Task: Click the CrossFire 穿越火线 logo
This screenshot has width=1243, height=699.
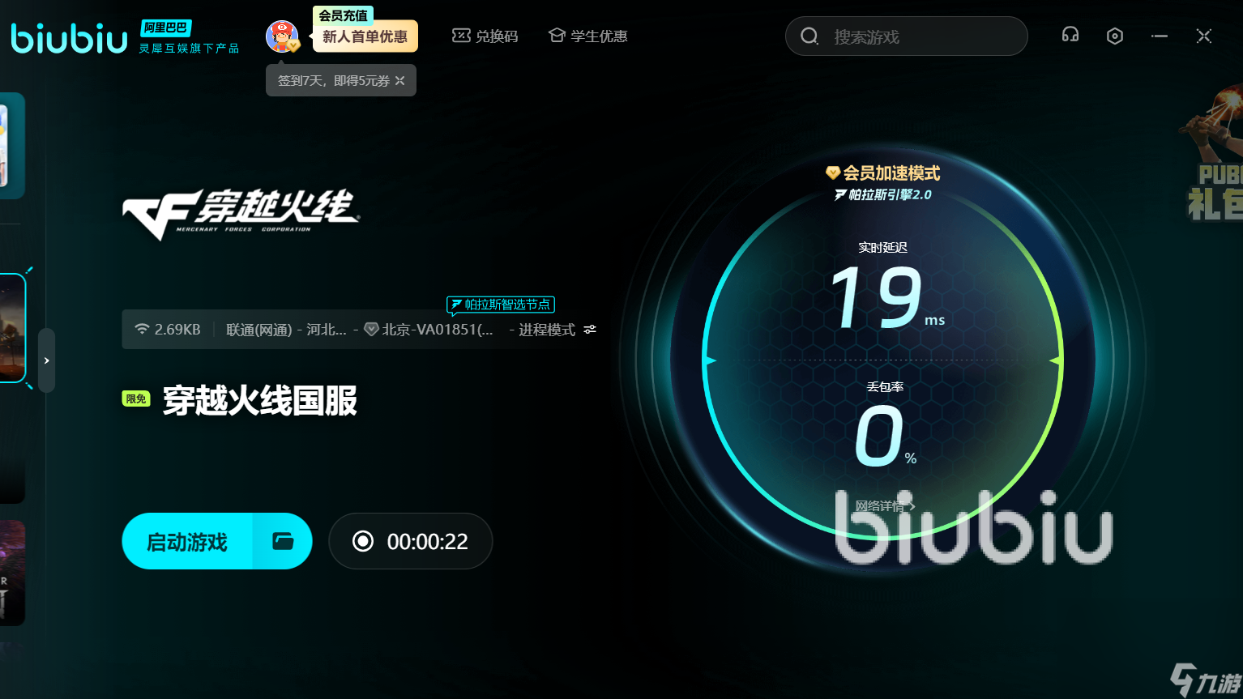Action: click(241, 215)
